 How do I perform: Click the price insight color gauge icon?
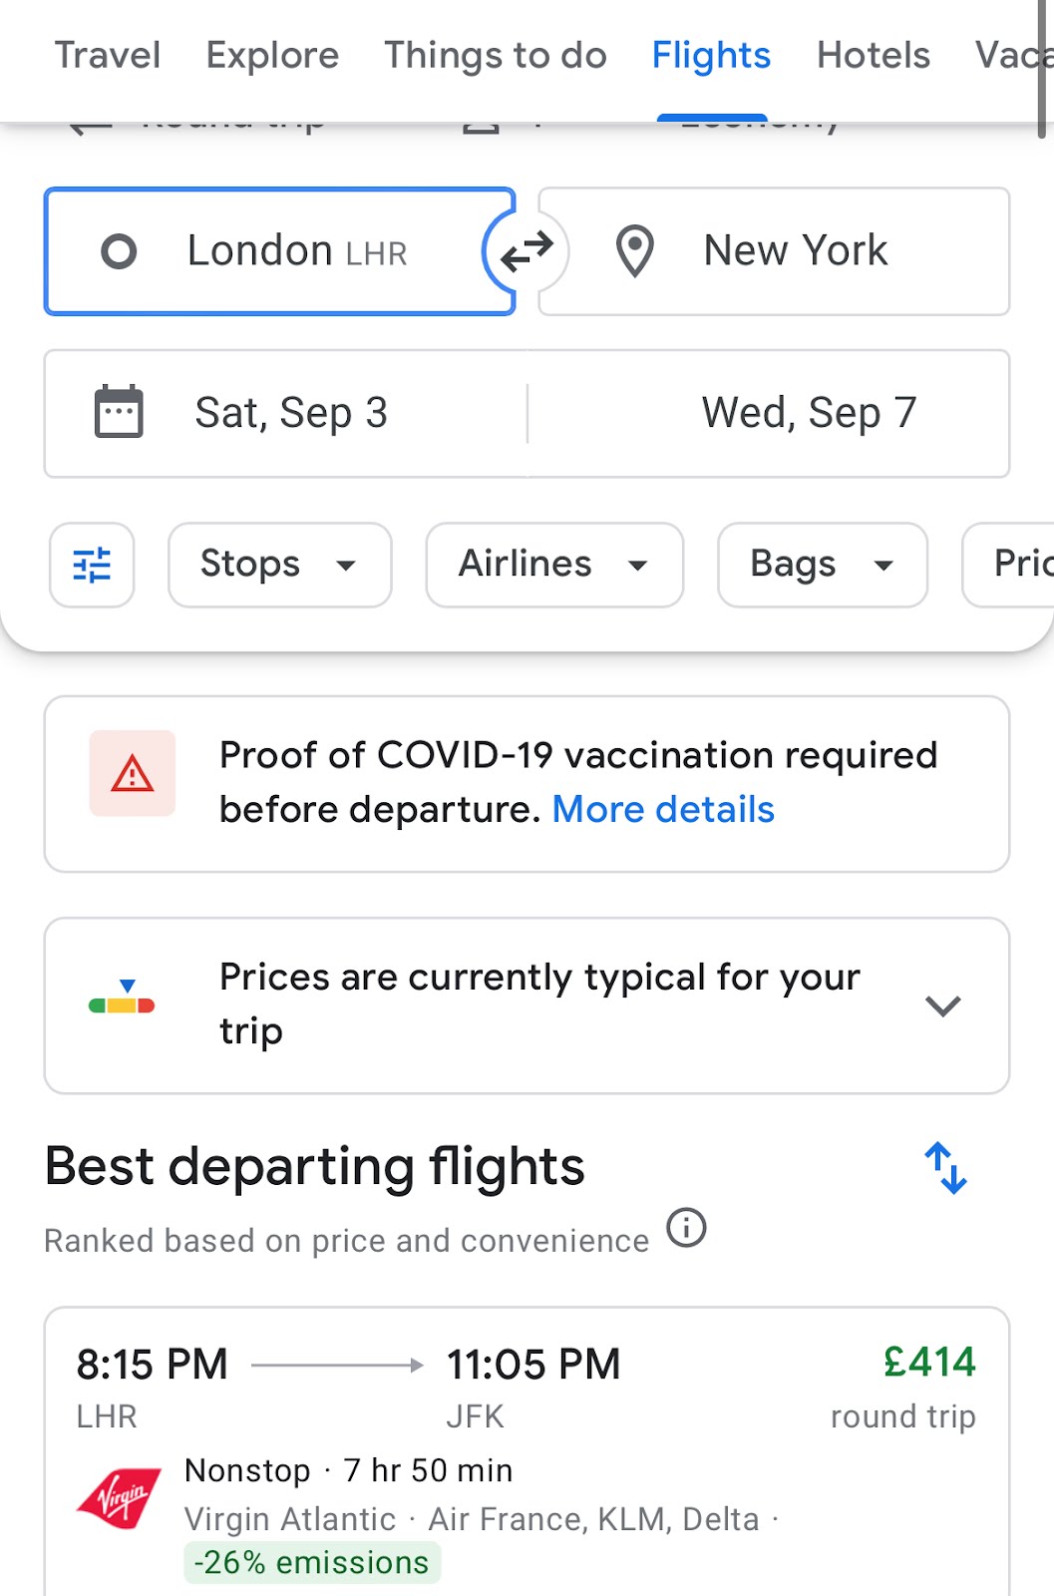[122, 998]
